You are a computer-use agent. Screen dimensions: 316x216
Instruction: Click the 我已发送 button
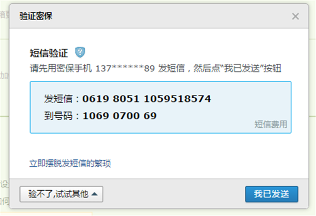(x=272, y=194)
